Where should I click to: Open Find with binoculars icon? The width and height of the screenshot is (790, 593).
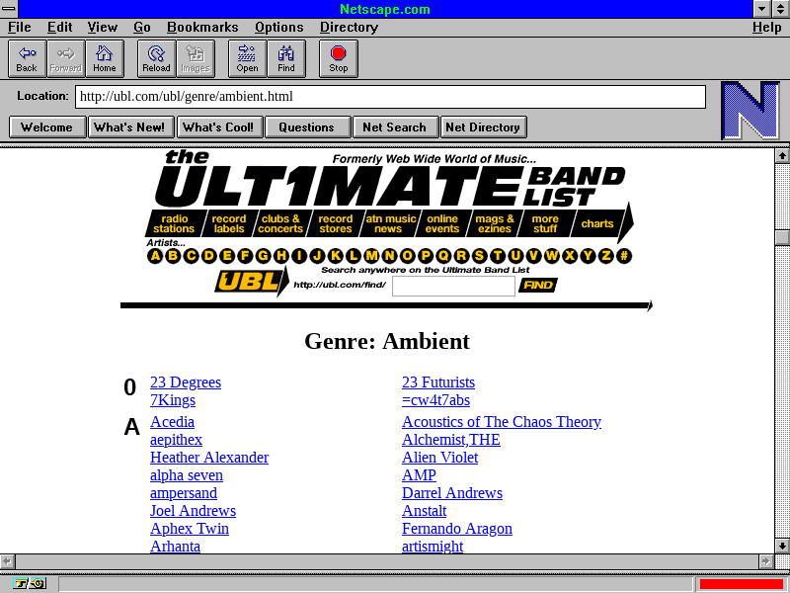[286, 58]
